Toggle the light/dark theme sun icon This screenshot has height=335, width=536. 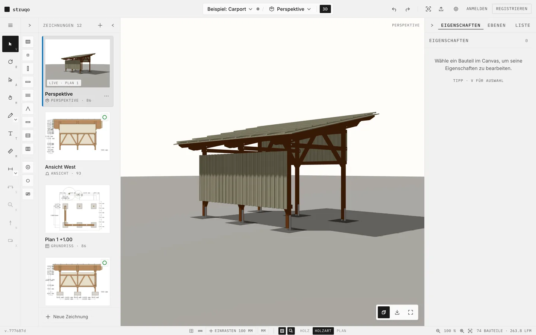tap(456, 9)
